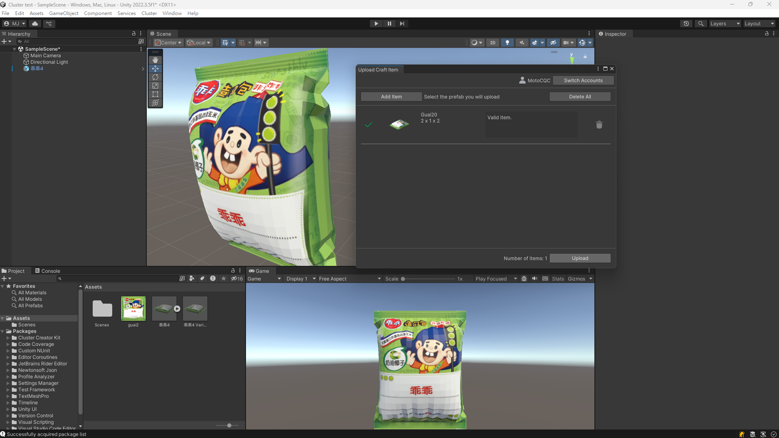Toggle Mute Audio in Game view
Screen dimensions: 779x438
534,279
